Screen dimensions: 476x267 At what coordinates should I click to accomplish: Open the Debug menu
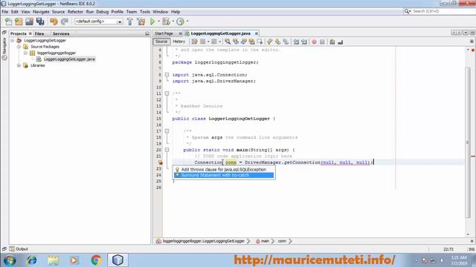point(103,12)
